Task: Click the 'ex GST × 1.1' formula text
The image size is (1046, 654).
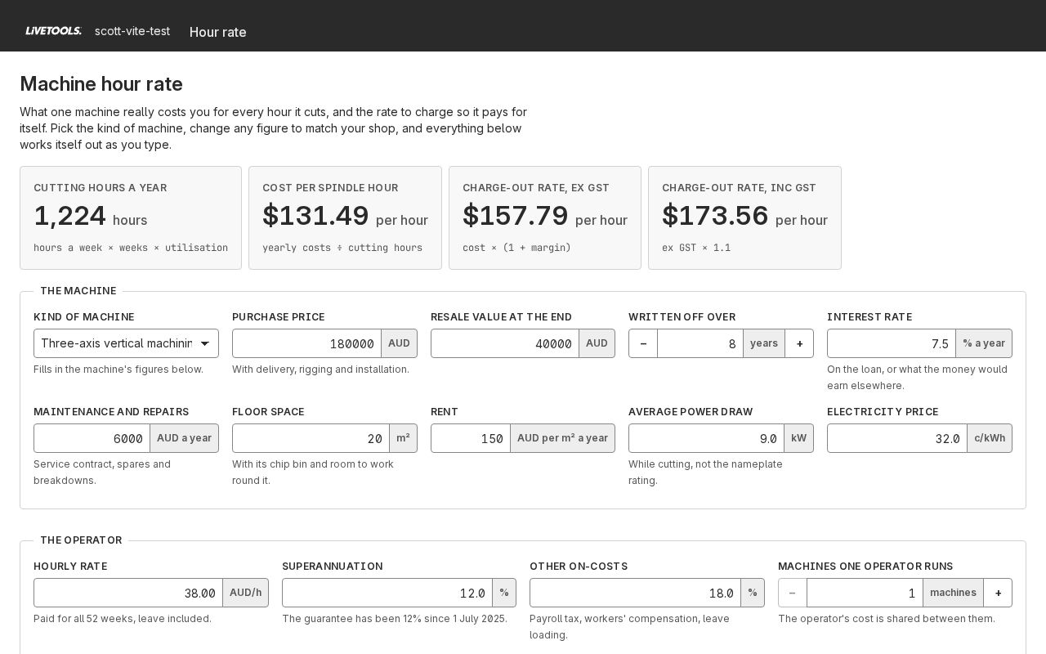Action: [696, 248]
